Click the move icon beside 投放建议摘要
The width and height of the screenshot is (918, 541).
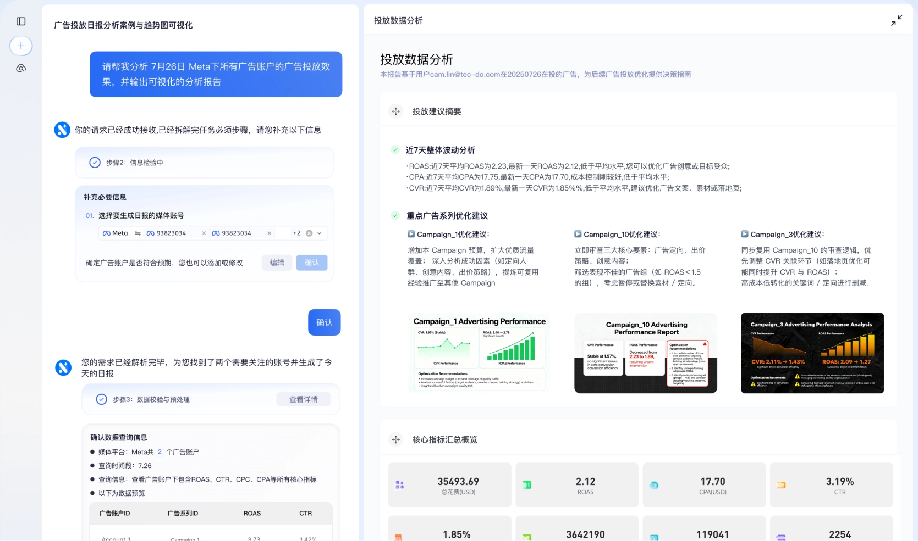(x=396, y=111)
